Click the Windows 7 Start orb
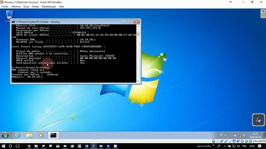 coord(5,135)
